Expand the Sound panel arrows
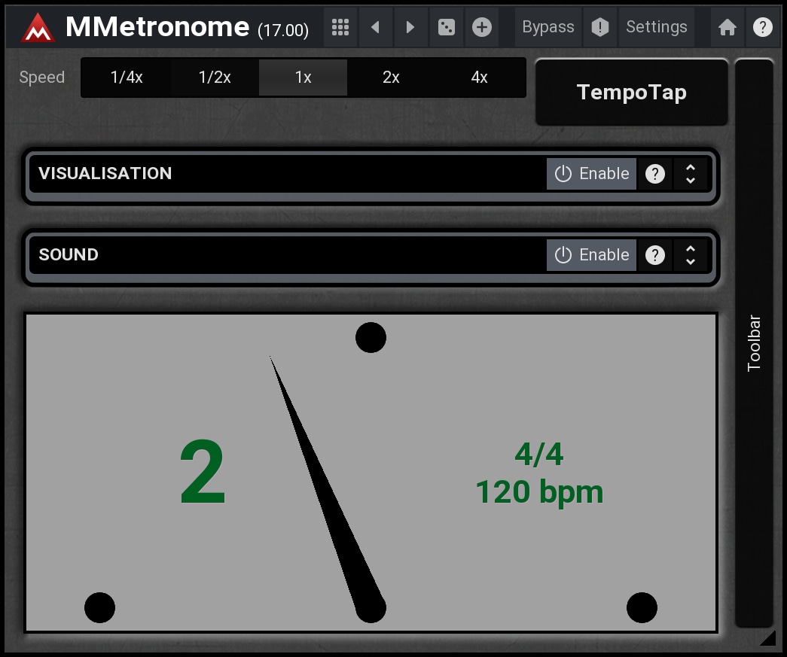This screenshot has height=657, width=787. [x=691, y=255]
